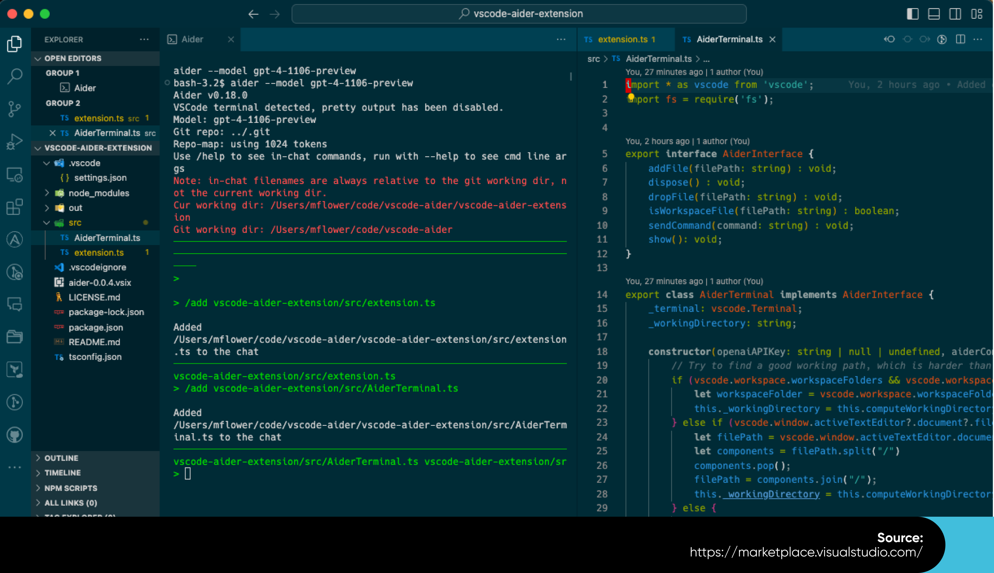Click the 'You, 27 minutes ago' code lens on line 1
Screen dimensions: 994x573
(x=694, y=72)
